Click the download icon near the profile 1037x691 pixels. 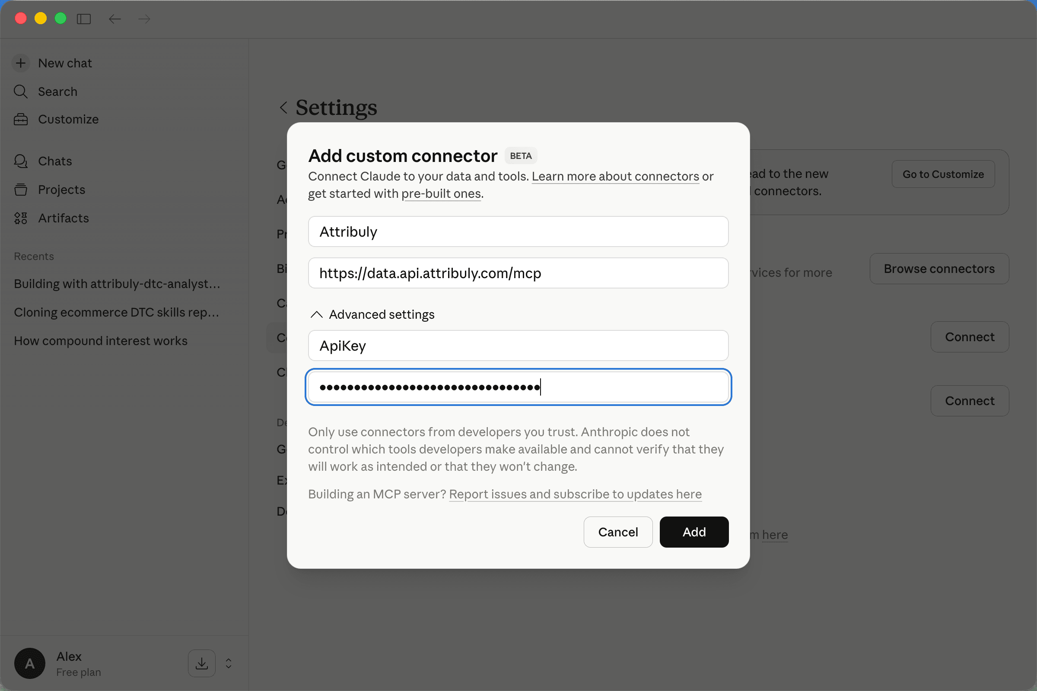coord(201,663)
